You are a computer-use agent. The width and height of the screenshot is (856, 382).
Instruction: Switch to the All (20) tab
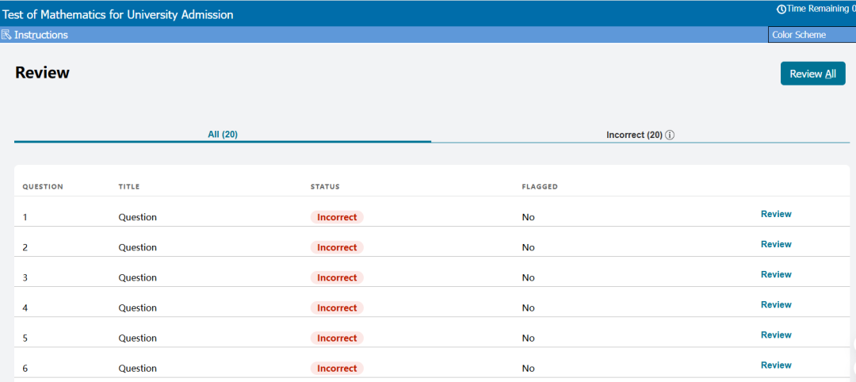click(223, 134)
